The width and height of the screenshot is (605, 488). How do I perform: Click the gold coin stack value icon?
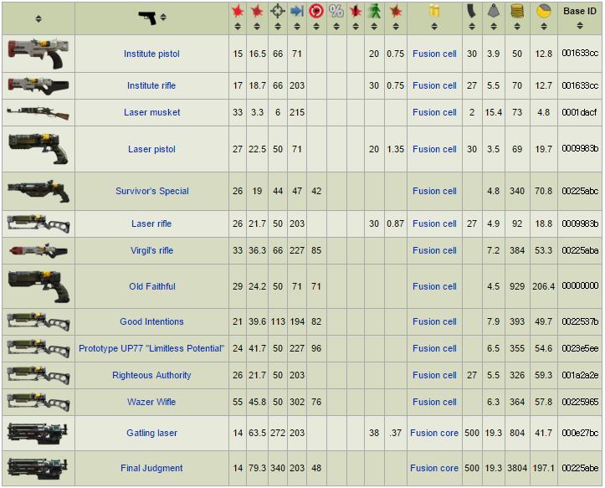click(517, 11)
